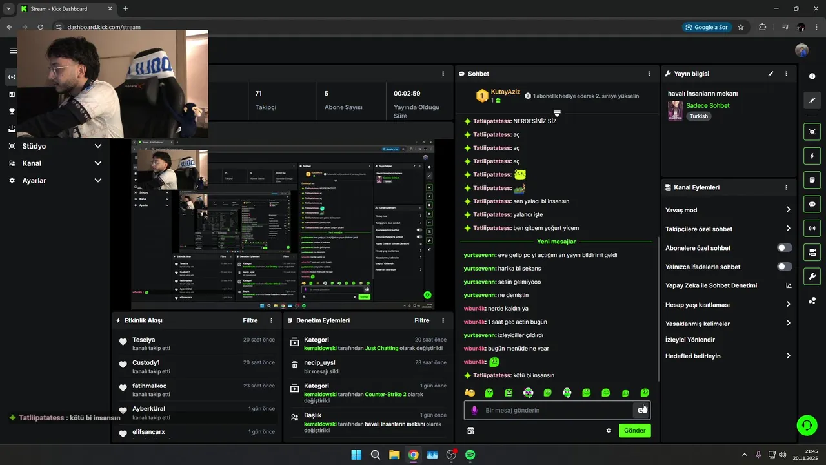Open the shop icon below chat input
This screenshot has height=465, width=826.
coord(470,431)
